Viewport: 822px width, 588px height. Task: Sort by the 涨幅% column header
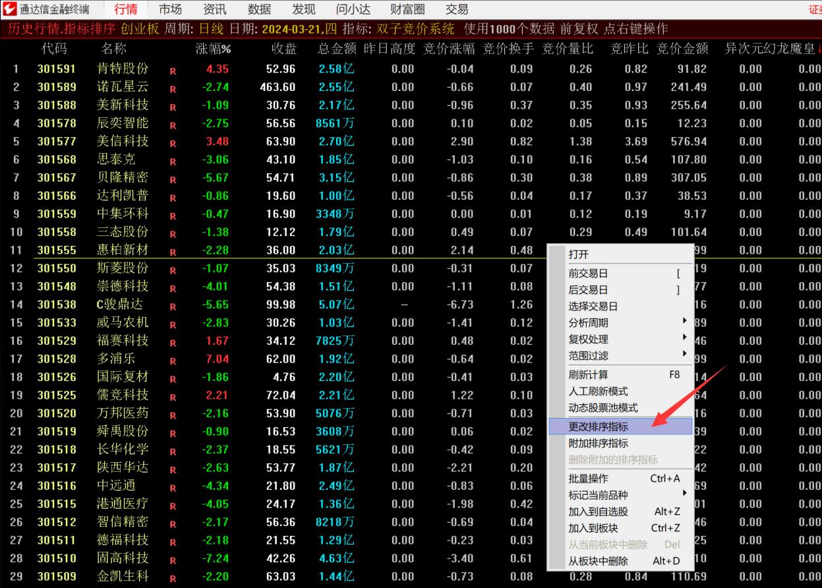213,49
